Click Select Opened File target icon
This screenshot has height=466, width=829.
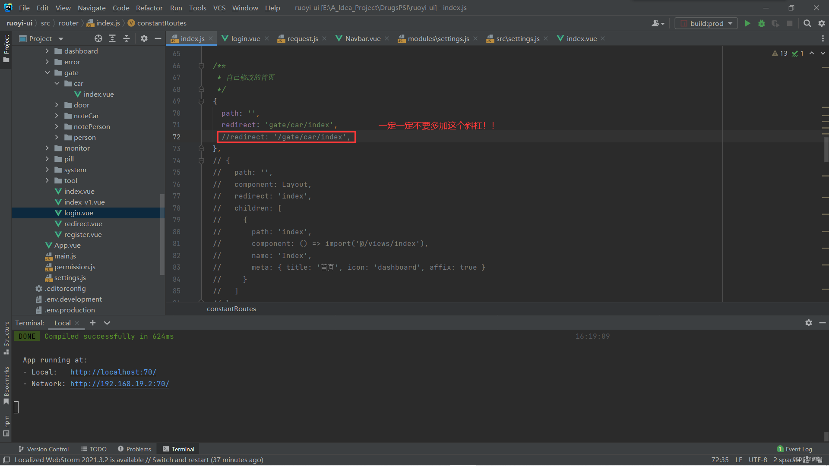pyautogui.click(x=98, y=38)
